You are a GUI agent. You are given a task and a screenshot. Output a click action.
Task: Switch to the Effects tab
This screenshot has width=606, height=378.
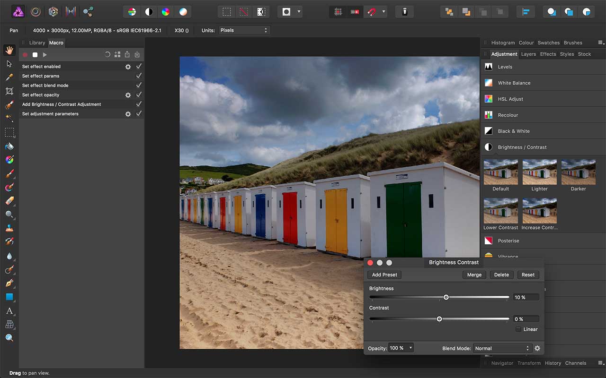click(x=548, y=54)
